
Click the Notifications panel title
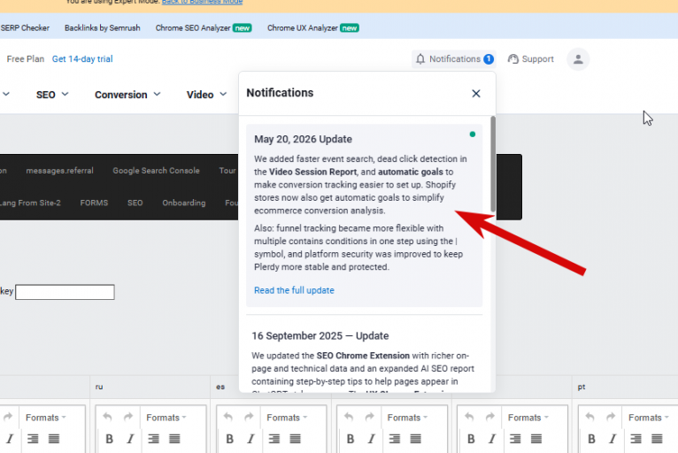click(280, 93)
